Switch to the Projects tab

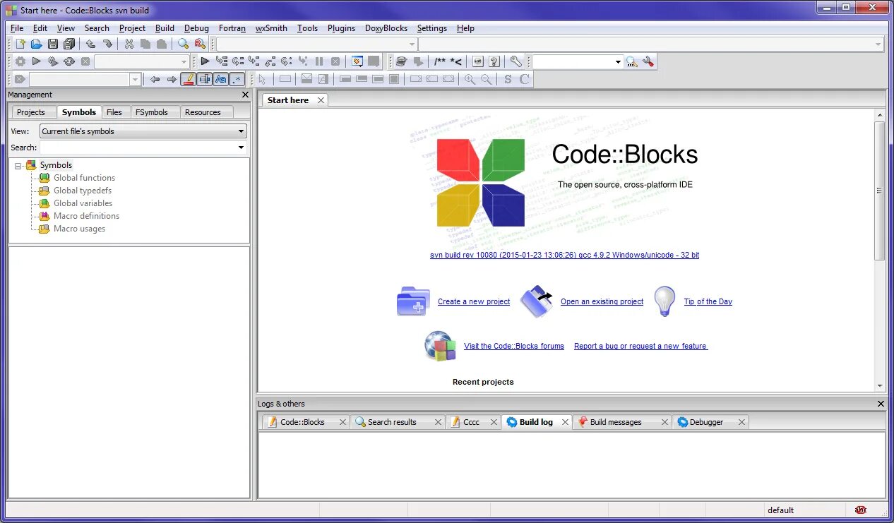[x=31, y=112]
